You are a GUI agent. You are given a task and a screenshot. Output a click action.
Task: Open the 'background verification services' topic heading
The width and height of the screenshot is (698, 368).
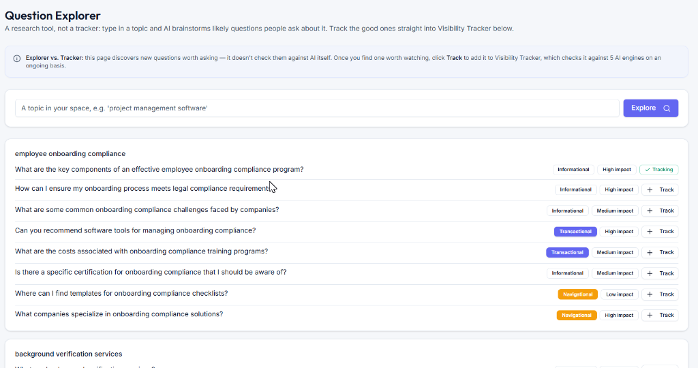point(69,354)
